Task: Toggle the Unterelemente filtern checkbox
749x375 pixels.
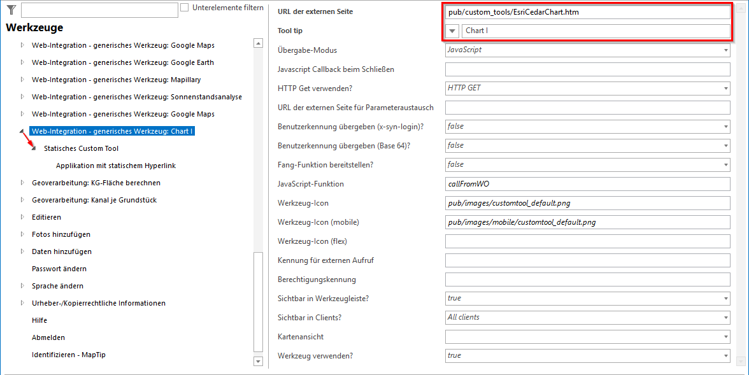Action: 184,7
